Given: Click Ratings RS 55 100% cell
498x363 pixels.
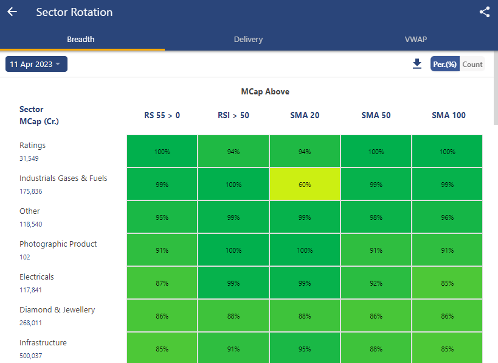Looking at the screenshot, I should (x=162, y=152).
